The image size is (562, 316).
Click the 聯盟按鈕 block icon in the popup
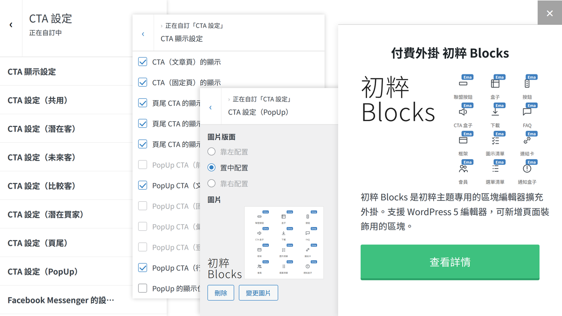click(x=463, y=84)
